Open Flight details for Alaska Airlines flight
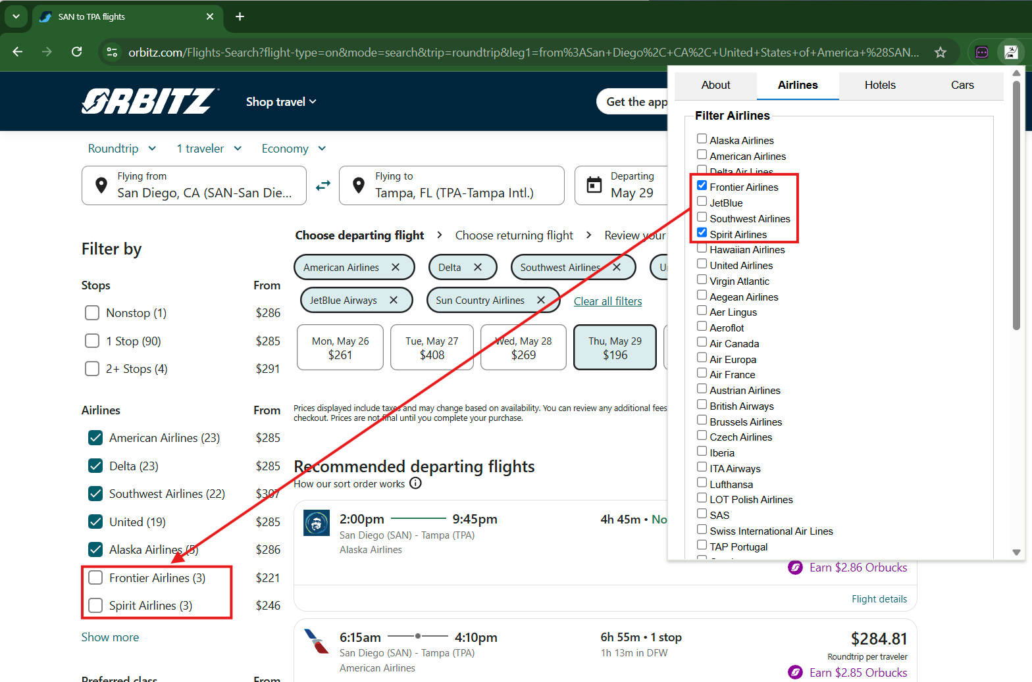The image size is (1032, 682). pos(879,598)
